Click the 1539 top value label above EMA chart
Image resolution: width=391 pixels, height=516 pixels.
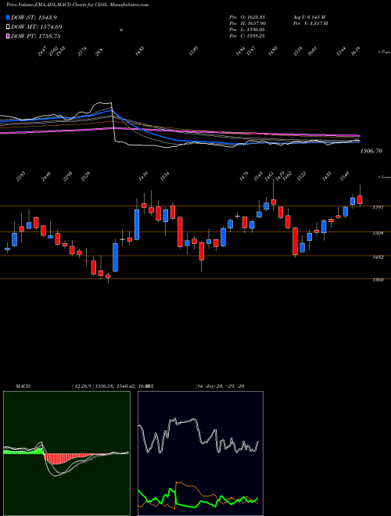pyautogui.click(x=193, y=52)
